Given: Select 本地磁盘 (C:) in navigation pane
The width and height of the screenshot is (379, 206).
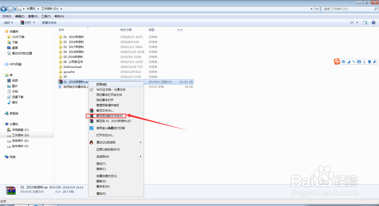Looking at the screenshot, I should tap(20, 130).
